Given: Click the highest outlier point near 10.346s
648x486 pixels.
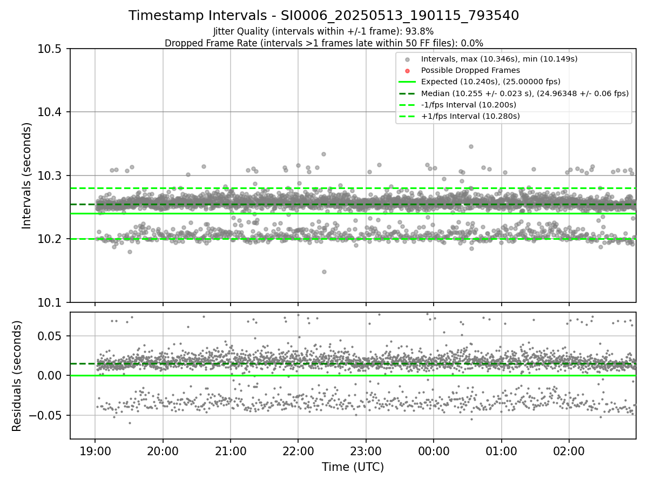Looking at the screenshot, I should point(471,146).
